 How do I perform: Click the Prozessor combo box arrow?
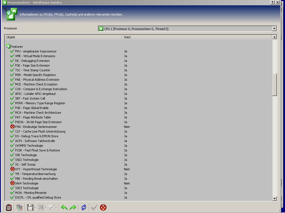pyautogui.click(x=274, y=29)
